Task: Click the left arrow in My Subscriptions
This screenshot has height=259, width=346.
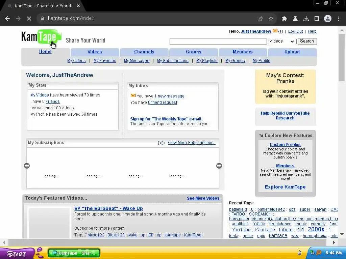Action: [27, 166]
